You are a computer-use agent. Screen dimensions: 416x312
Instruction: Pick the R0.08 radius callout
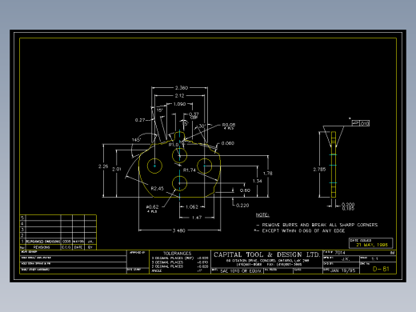tap(229, 125)
